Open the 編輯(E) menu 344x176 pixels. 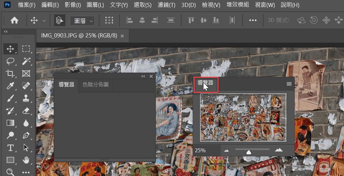[50, 5]
